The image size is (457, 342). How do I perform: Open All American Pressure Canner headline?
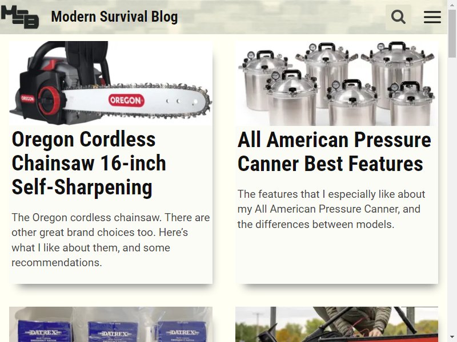coord(334,152)
